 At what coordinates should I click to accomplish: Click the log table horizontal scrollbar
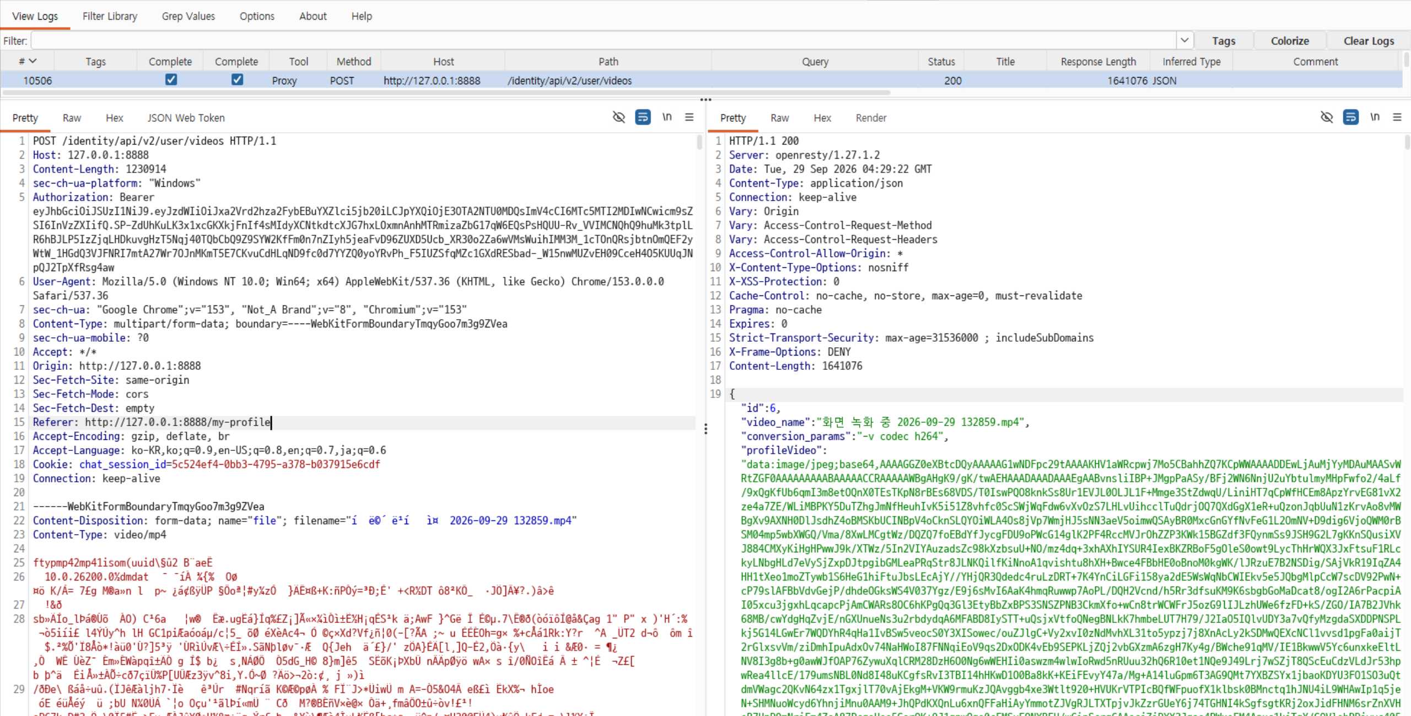pos(445,93)
